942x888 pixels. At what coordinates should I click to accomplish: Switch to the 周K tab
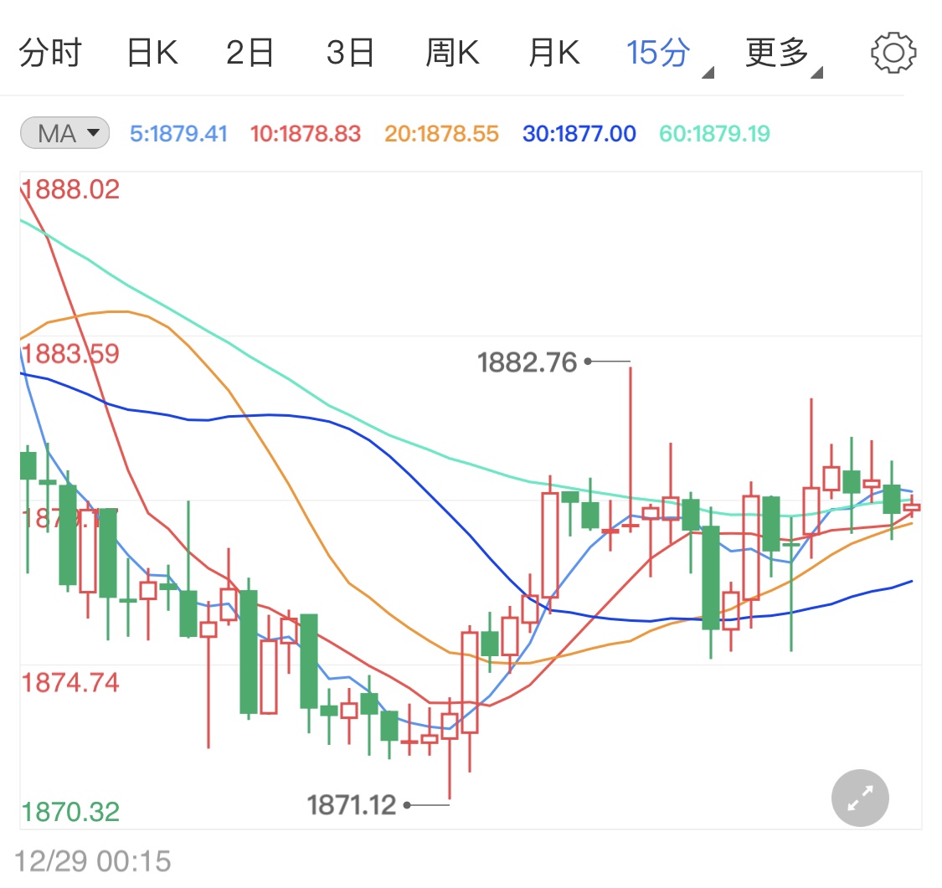pyautogui.click(x=452, y=52)
